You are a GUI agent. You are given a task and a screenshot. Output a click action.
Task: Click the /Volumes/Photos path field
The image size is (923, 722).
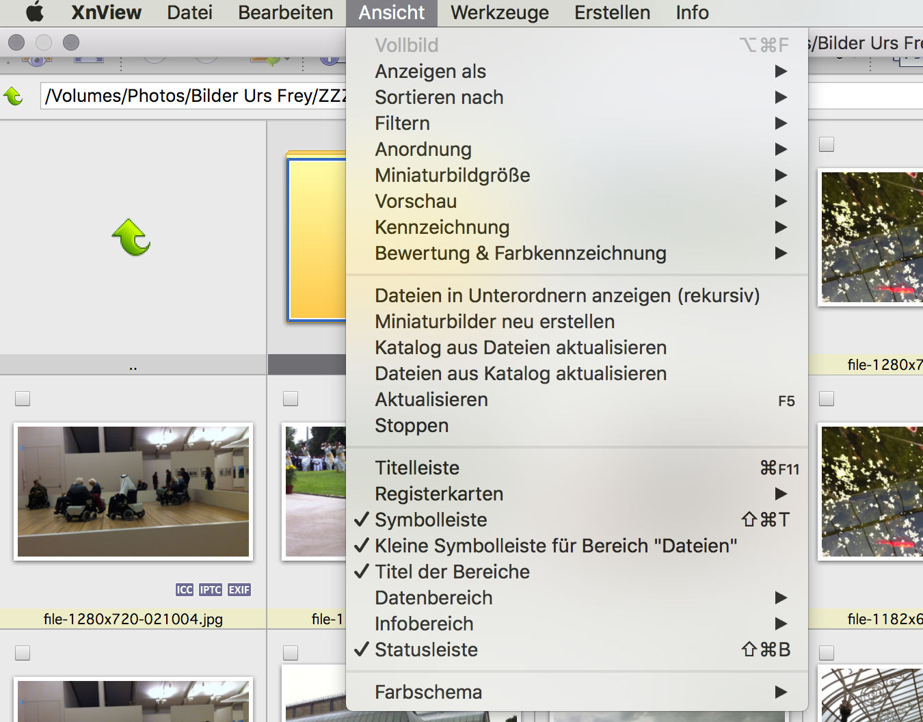click(x=194, y=96)
